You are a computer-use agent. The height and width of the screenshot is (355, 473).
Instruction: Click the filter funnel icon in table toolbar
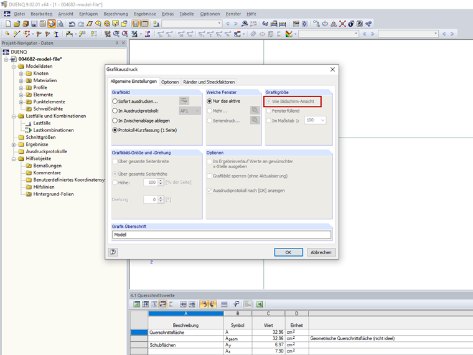point(236,305)
